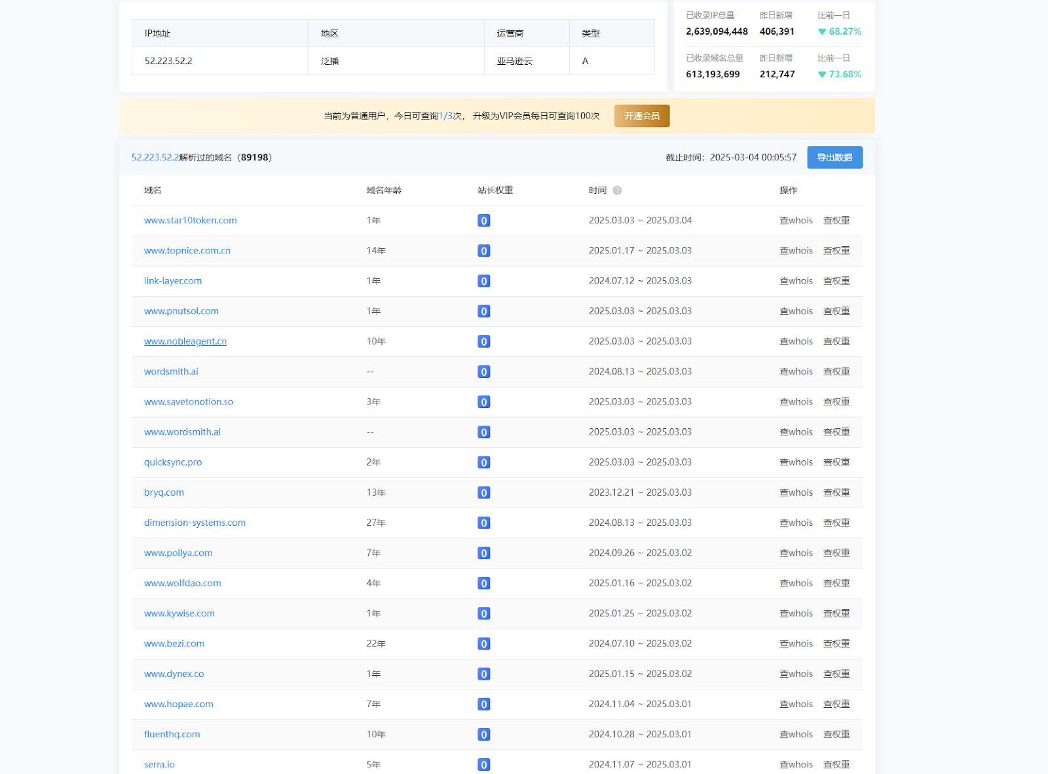Click weight badge in quicksync.pro row
Image resolution: width=1048 pixels, height=774 pixels.
[x=483, y=462]
